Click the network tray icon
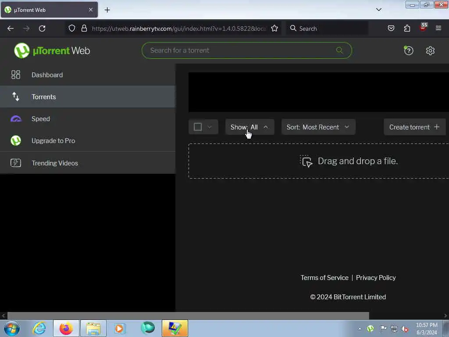The height and width of the screenshot is (337, 449). (394, 329)
